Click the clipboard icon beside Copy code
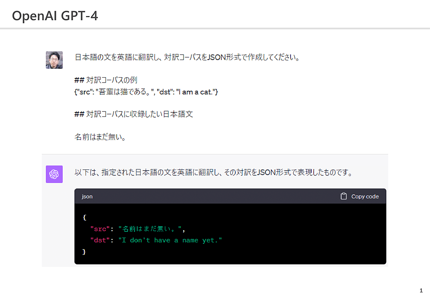430x297 pixels. click(x=343, y=196)
